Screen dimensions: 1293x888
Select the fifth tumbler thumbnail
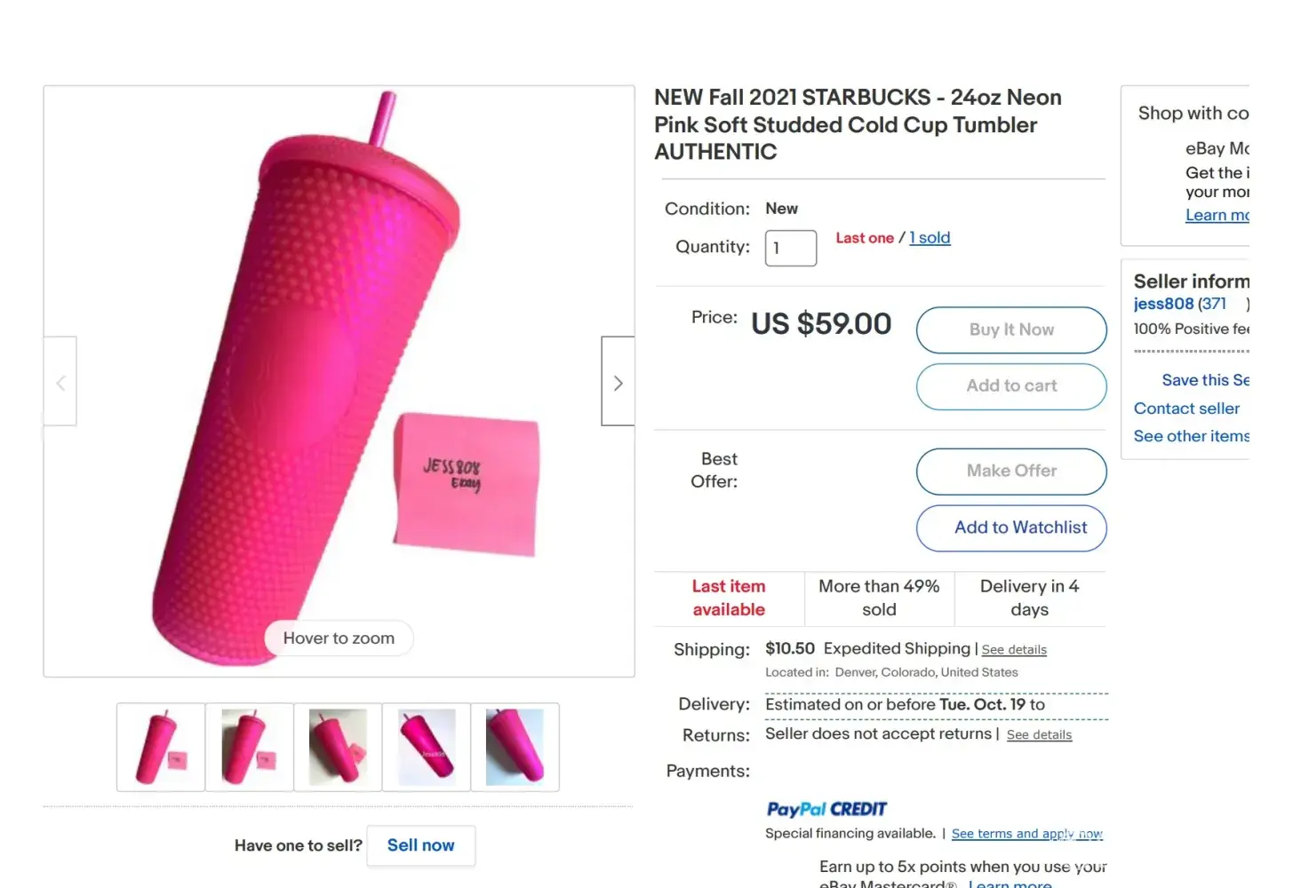pos(515,747)
